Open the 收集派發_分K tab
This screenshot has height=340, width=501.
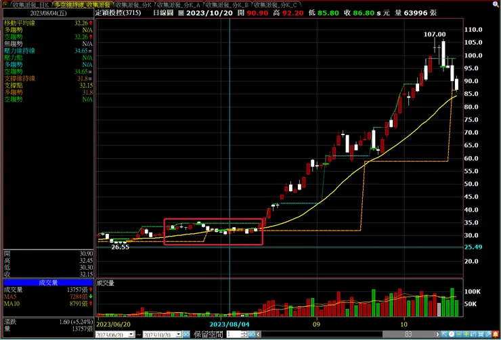(133, 5)
